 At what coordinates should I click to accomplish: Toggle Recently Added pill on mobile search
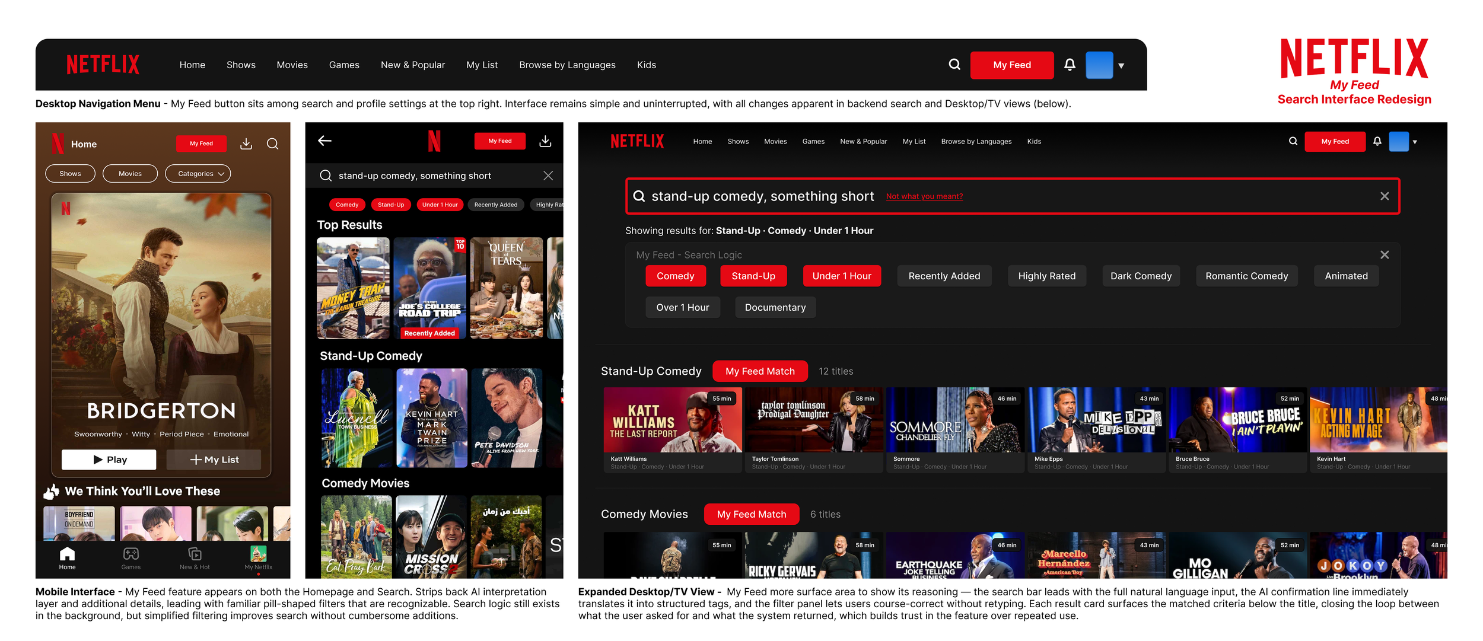(496, 205)
